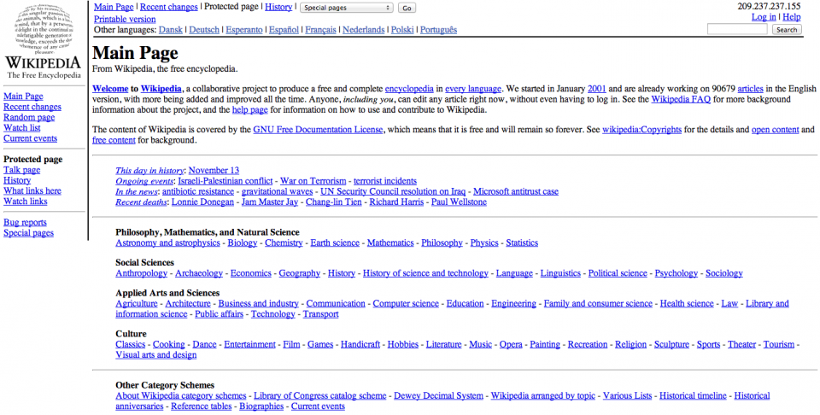Open the Opera category link
Viewport: 820px width, 415px height.
(x=511, y=344)
